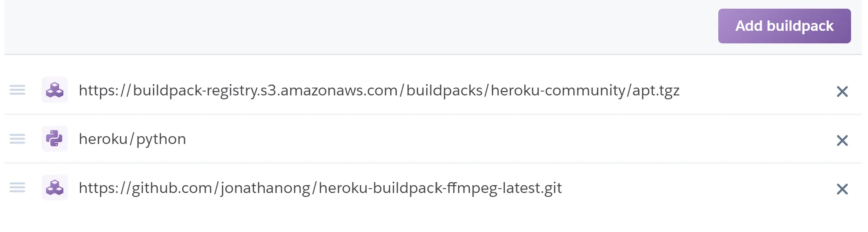Click empty space in the heroku/python row
This screenshot has height=232, width=868.
[x=477, y=139]
